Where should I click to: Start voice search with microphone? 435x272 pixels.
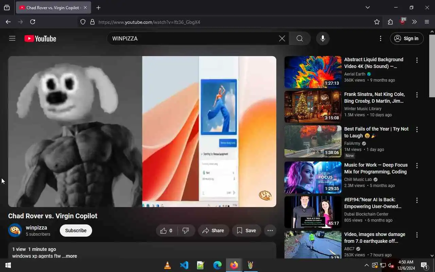pos(323,38)
